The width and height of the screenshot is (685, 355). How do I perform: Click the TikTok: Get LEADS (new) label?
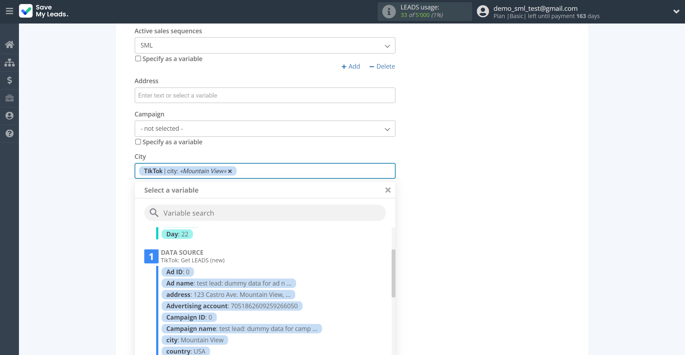193,260
